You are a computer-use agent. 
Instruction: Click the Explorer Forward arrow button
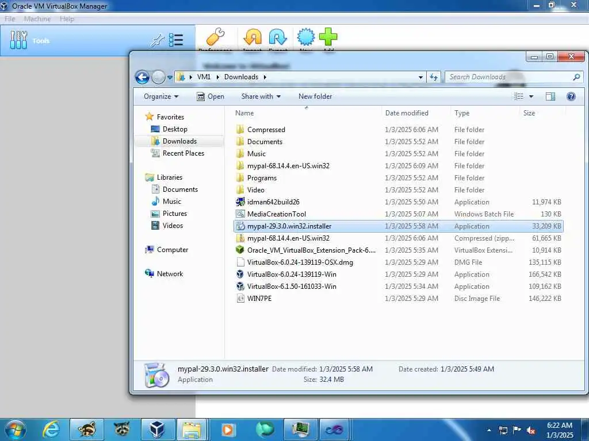click(x=158, y=78)
